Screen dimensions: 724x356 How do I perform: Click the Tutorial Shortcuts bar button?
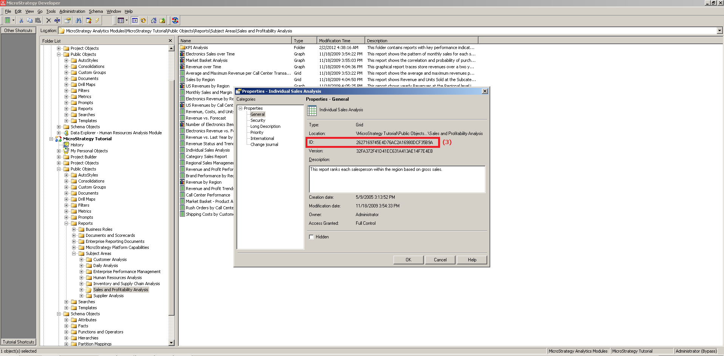18,342
